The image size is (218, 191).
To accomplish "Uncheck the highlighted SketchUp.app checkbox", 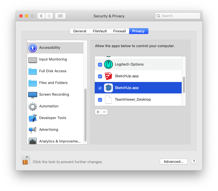I will tap(100, 88).
